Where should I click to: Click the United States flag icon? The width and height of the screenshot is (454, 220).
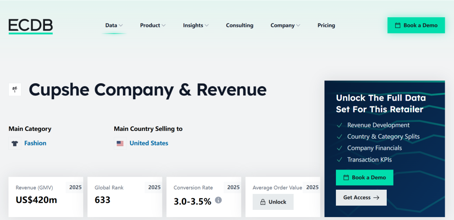[120, 143]
